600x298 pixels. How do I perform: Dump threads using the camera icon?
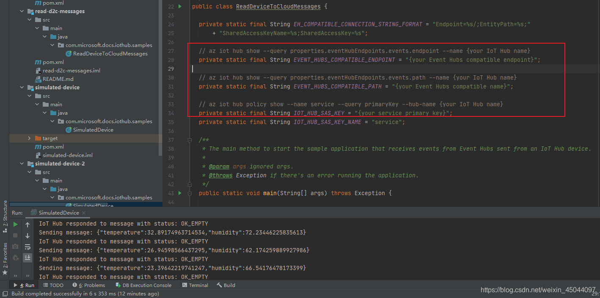[x=16, y=246]
